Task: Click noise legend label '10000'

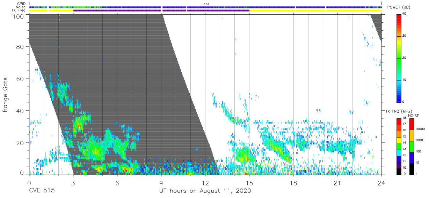Action: pos(420,129)
